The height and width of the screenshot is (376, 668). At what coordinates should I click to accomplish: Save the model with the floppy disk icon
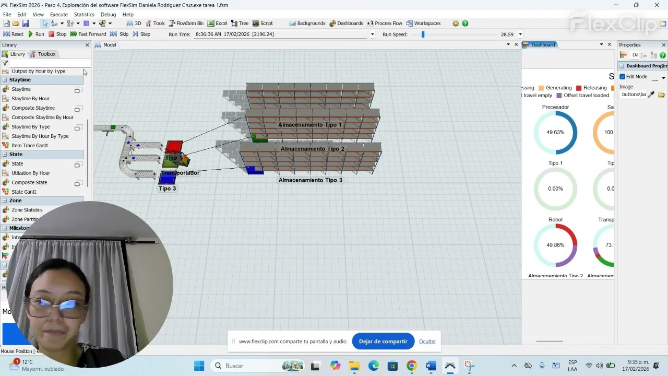pyautogui.click(x=25, y=23)
